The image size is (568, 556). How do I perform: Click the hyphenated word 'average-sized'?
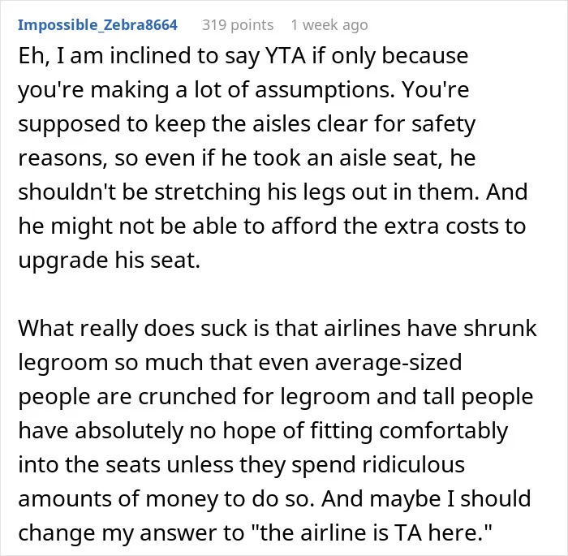(389, 363)
